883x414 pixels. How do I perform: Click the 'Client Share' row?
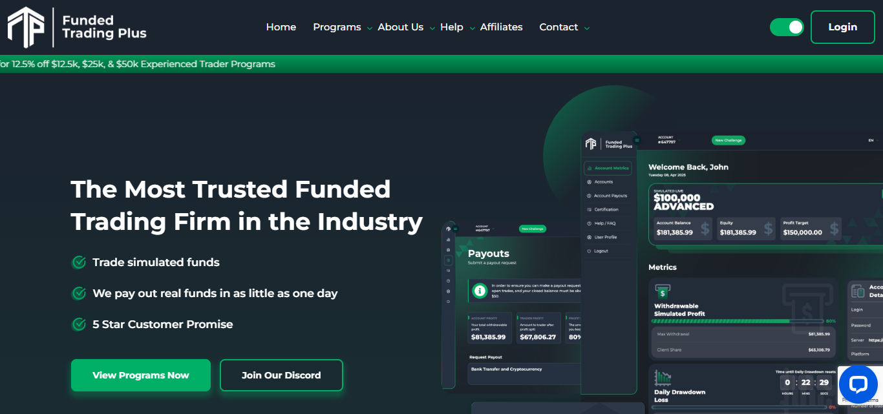pos(743,350)
